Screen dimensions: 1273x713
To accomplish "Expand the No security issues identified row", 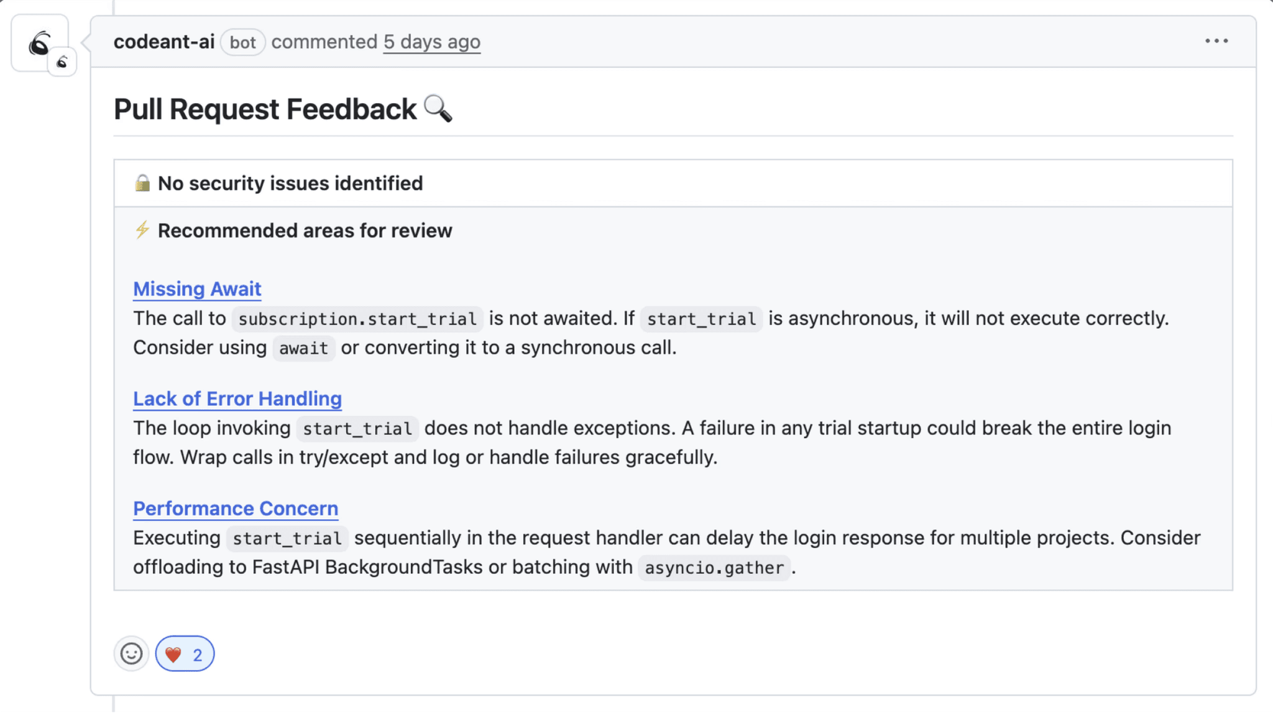I will click(x=290, y=182).
